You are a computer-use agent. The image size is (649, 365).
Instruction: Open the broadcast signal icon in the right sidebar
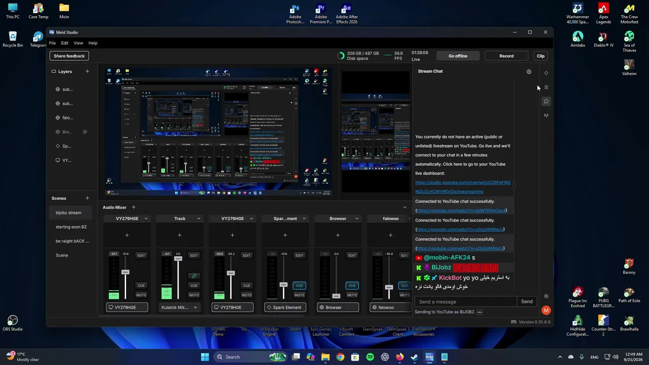(546, 115)
